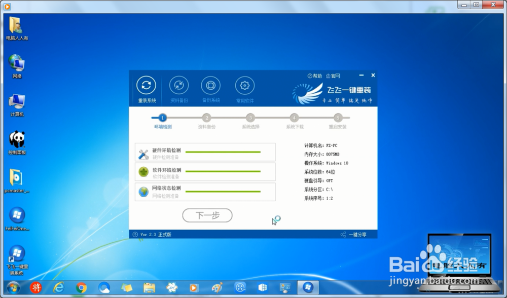507x298 pixels.
Task: Click the 硬件环境检测 progress bar
Action: coord(223,152)
